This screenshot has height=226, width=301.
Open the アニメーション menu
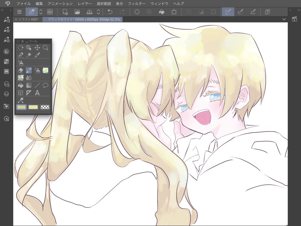coord(60,3)
